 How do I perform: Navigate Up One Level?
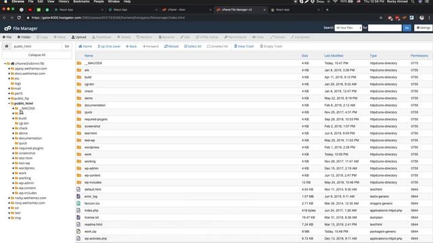tap(109, 47)
